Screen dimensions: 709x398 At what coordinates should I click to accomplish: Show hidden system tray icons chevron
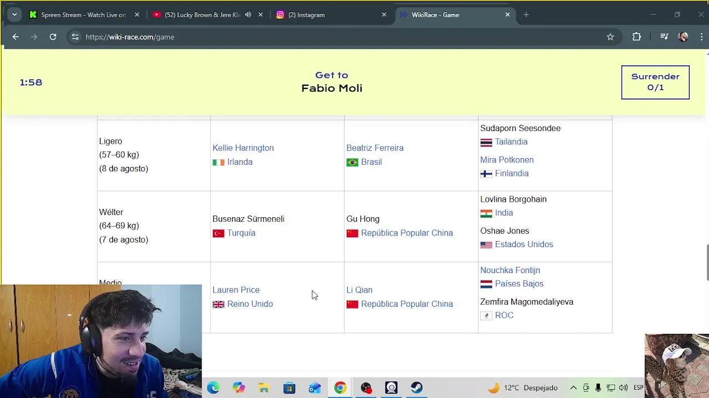573,388
